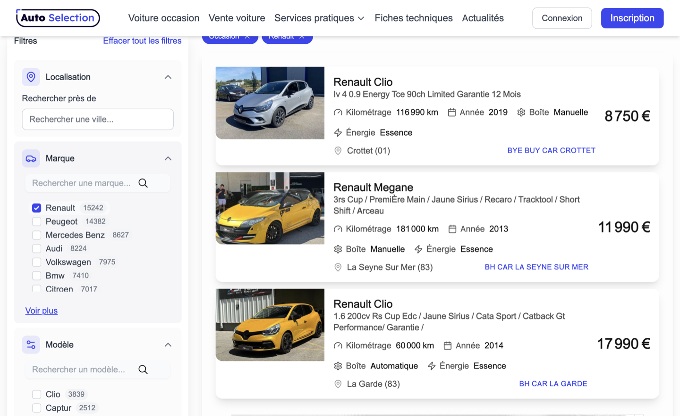The height and width of the screenshot is (416, 680).
Task: Click the energy bolt icon in 17 990 € listing
Action: 432,366
